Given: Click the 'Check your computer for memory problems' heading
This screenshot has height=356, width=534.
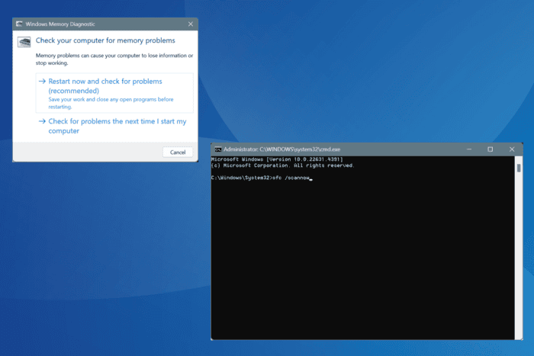Looking at the screenshot, I should pos(105,40).
